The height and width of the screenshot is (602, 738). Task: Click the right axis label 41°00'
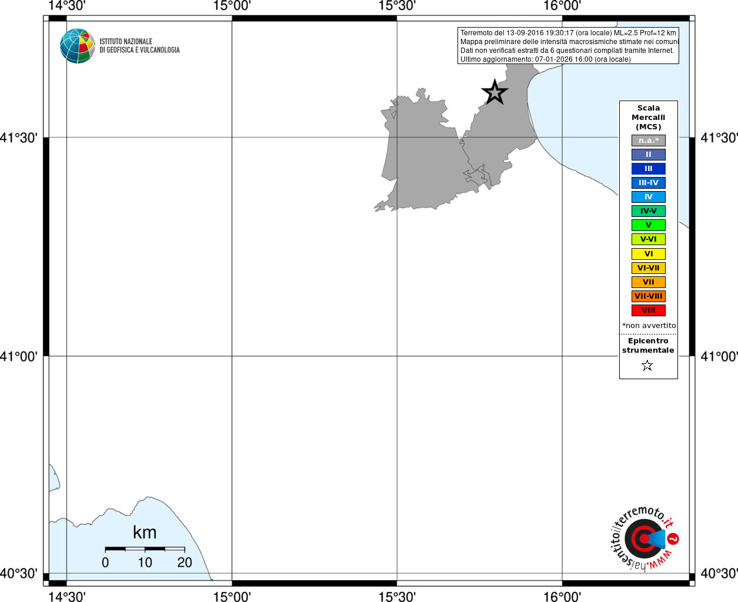point(719,356)
